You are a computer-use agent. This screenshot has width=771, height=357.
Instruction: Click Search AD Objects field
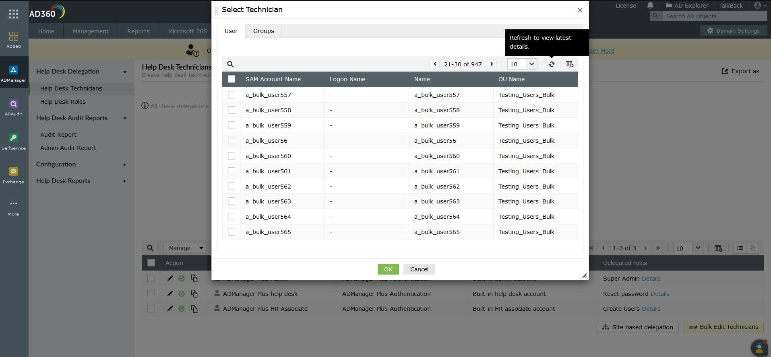pos(715,16)
